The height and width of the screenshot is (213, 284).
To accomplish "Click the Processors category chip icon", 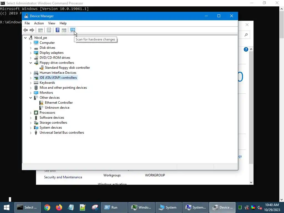I will click(36, 113).
